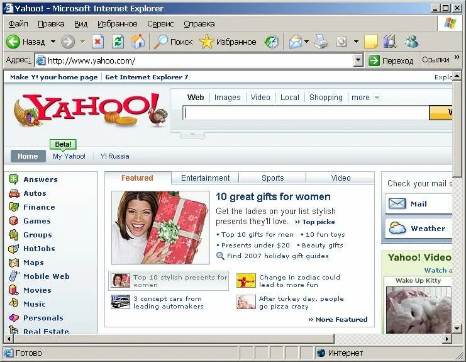Launch Messenger people icon
This screenshot has width=466, height=362.
[412, 42]
